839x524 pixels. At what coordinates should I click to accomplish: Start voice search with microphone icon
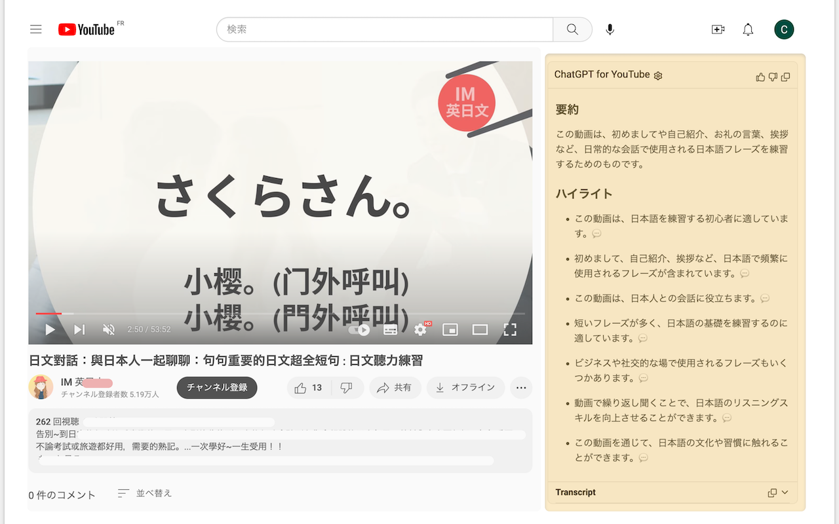click(x=610, y=29)
